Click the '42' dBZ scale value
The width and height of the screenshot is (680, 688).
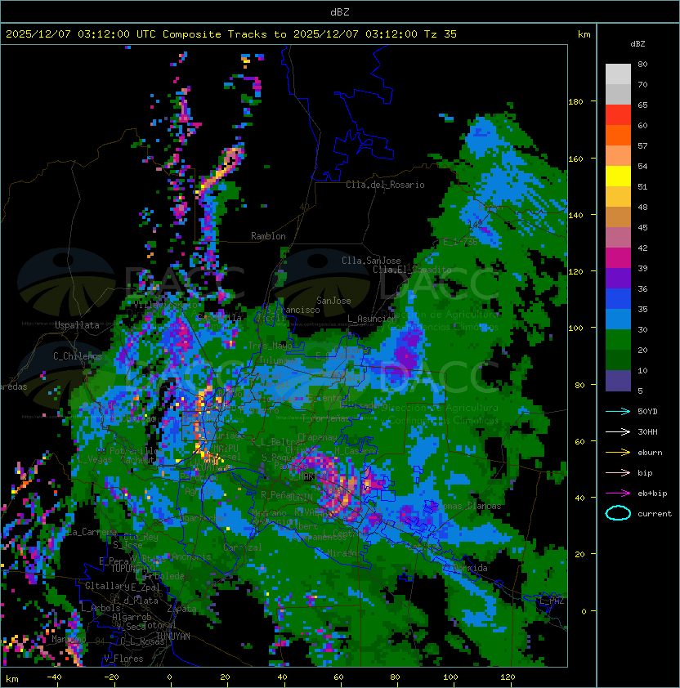point(642,248)
